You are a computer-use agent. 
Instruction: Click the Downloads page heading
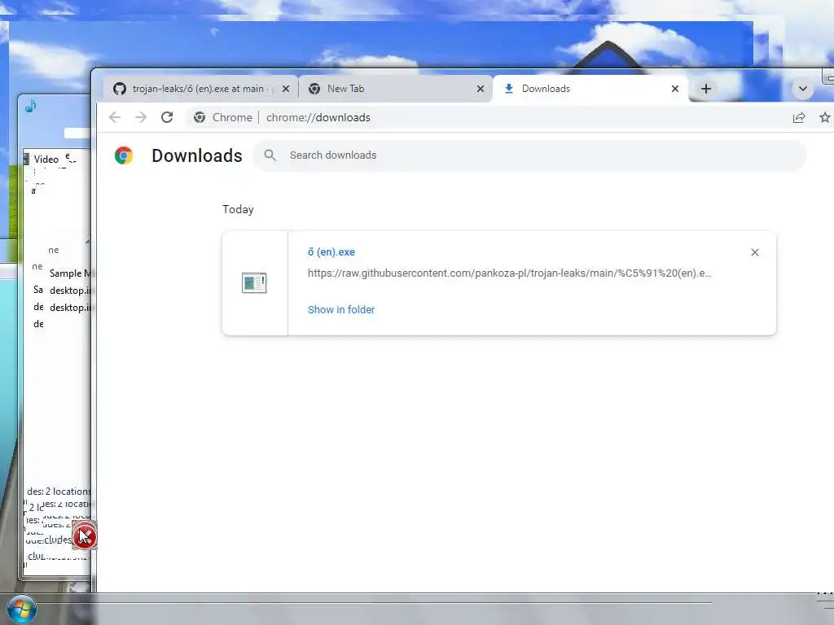pyautogui.click(x=197, y=155)
